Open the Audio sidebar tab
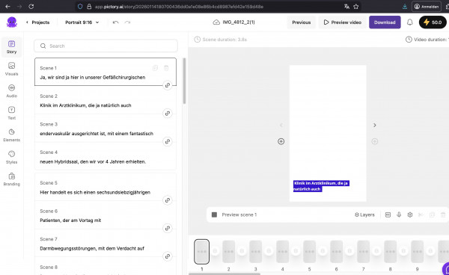This screenshot has height=275, width=449. point(11,91)
